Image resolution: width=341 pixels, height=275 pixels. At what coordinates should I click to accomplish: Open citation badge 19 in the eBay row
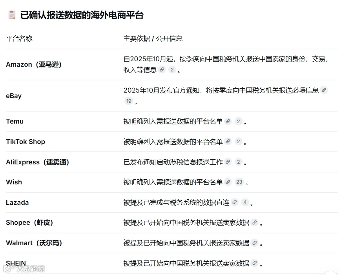click(x=129, y=101)
